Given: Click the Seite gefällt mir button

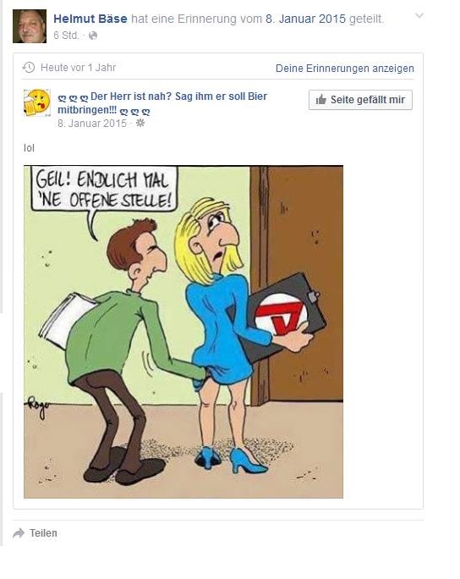Looking at the screenshot, I should [x=360, y=100].
